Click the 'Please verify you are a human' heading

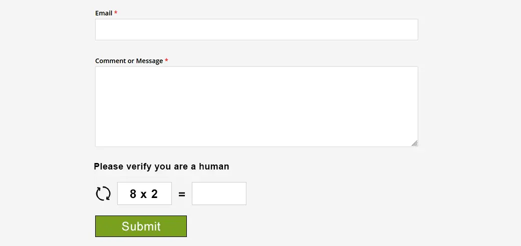click(x=161, y=166)
